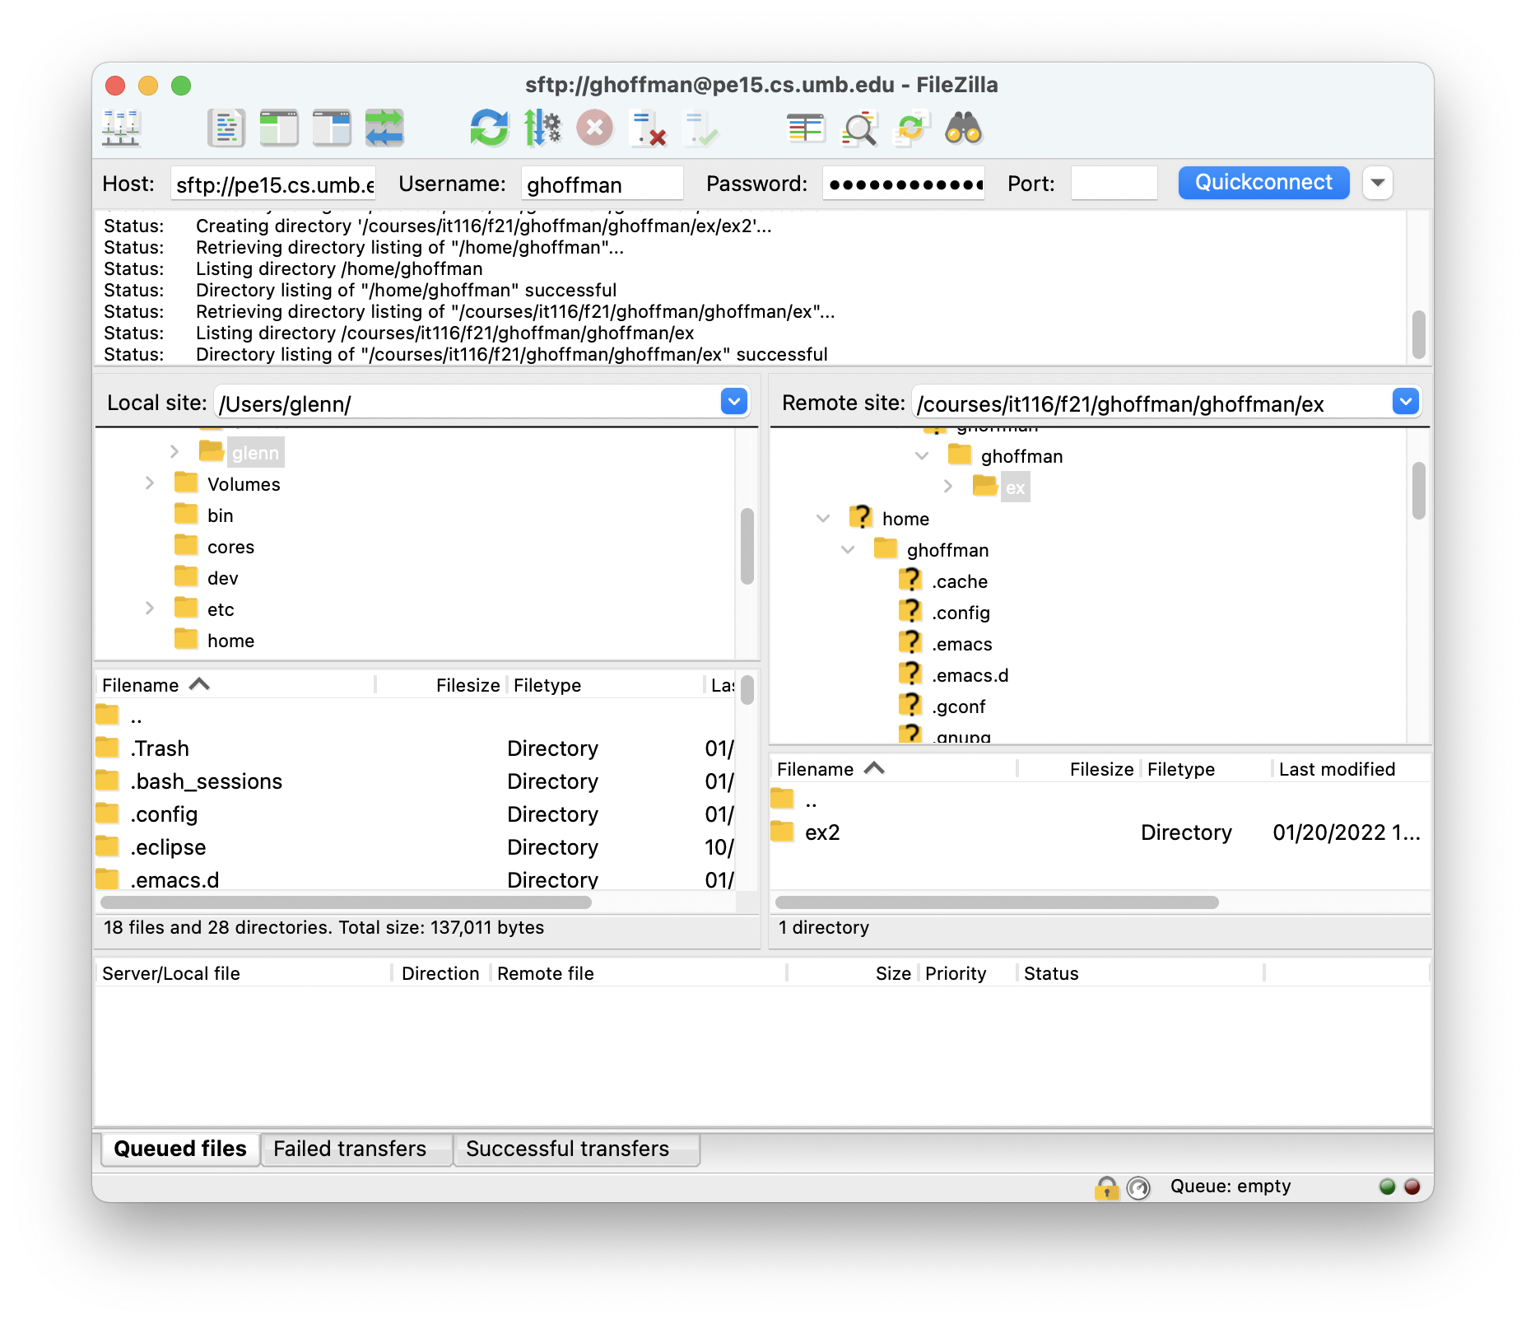This screenshot has height=1324, width=1526.
Task: Refresh the file and folder lists
Action: (x=490, y=128)
